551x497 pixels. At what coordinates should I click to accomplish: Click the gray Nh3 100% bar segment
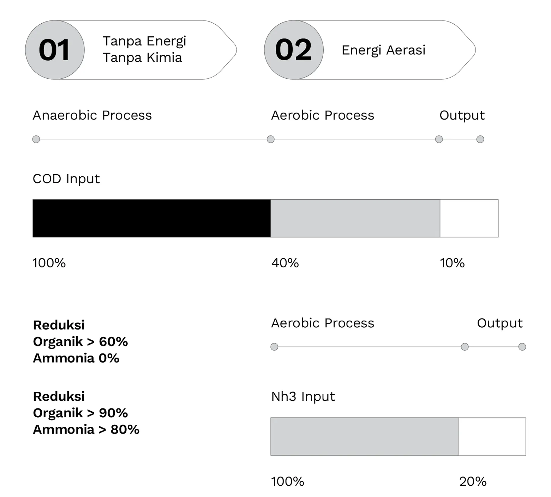coord(365,436)
